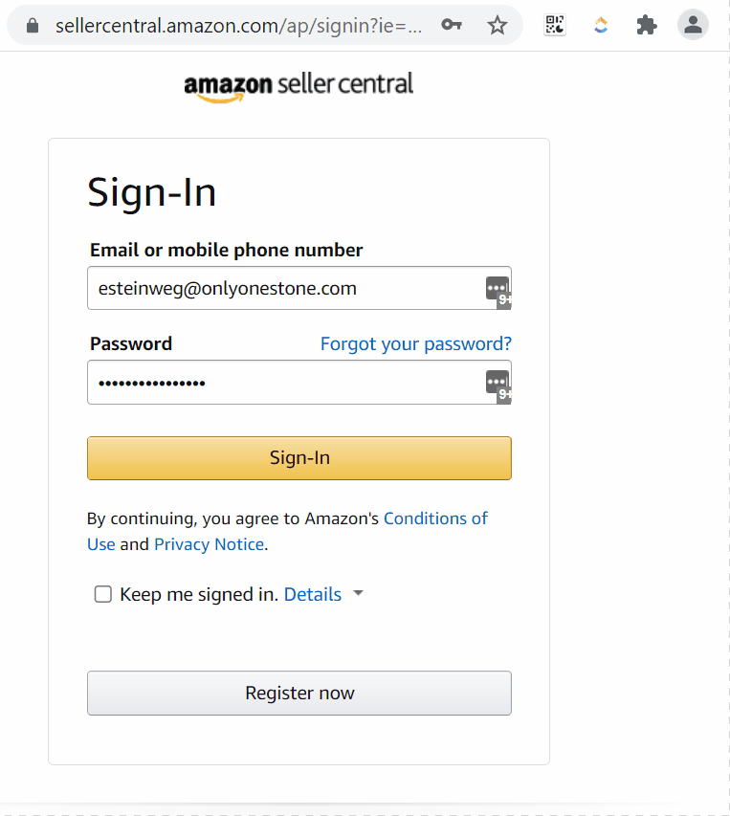The image size is (730, 816).
Task: Open the Privacy Notice link
Action: pos(210,544)
